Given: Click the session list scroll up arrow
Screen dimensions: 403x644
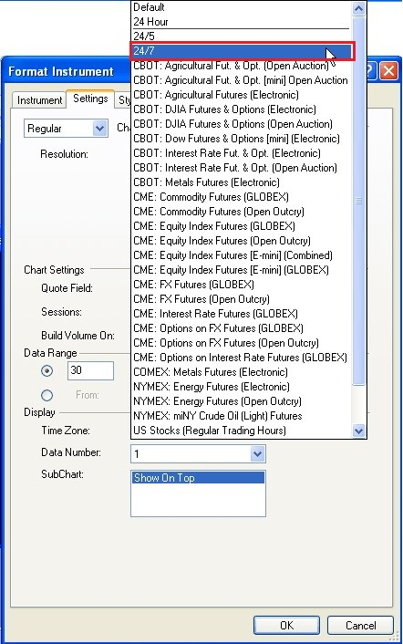Looking at the screenshot, I should click(358, 8).
